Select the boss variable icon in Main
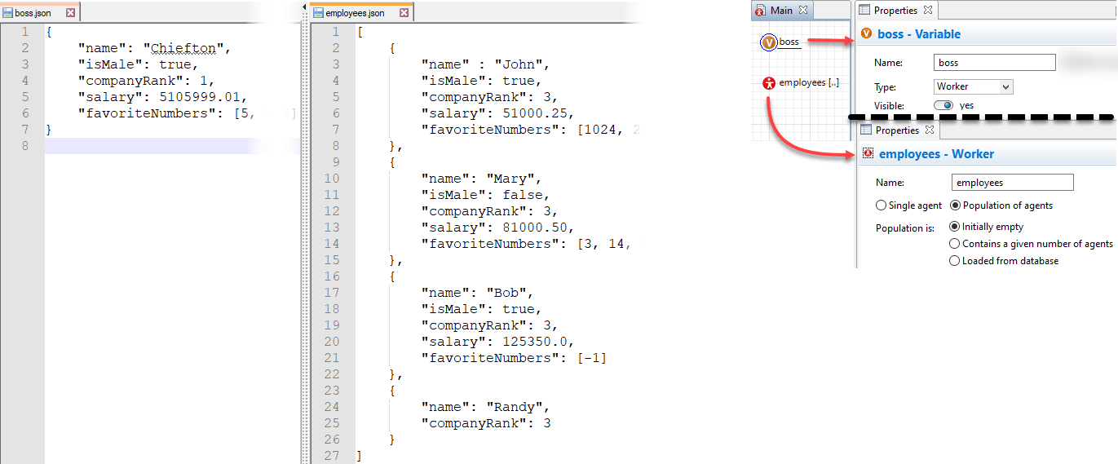The height and width of the screenshot is (464, 1118). tap(769, 42)
